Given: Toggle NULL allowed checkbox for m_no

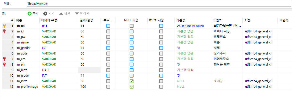Looking at the screenshot, I should click(132, 26).
